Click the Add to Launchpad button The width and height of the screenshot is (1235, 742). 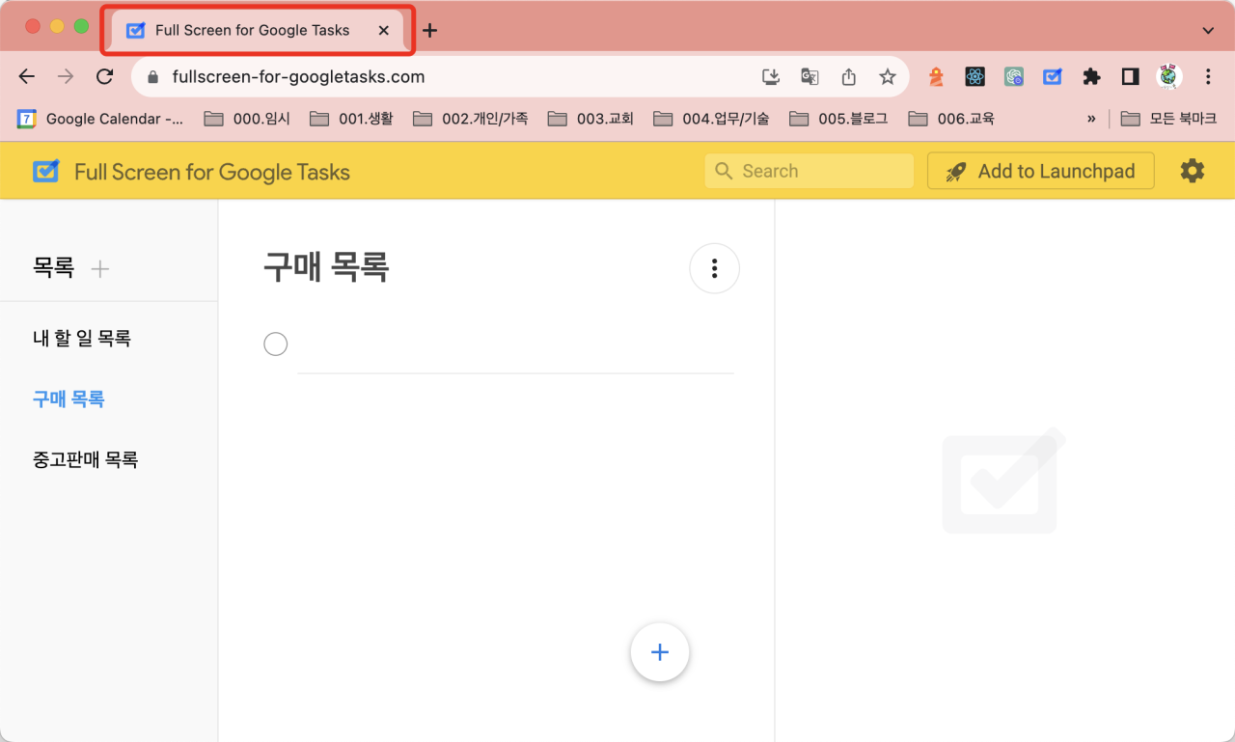coord(1041,171)
